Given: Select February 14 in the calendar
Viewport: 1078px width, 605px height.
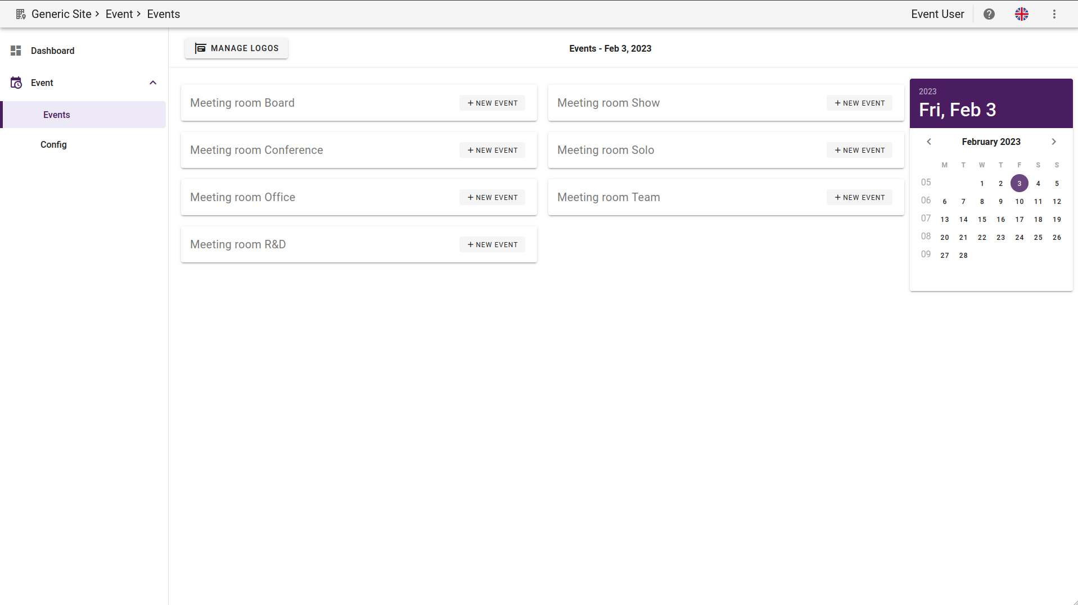Looking at the screenshot, I should click(963, 219).
